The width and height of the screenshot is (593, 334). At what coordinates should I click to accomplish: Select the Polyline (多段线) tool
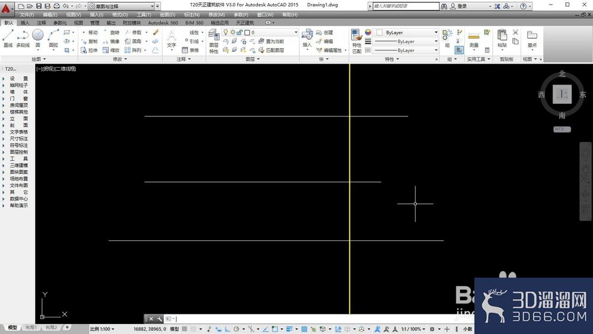tap(23, 38)
